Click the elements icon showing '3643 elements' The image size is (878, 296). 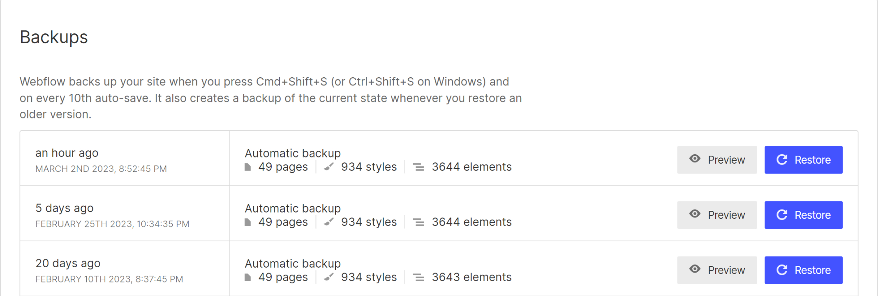(x=419, y=277)
